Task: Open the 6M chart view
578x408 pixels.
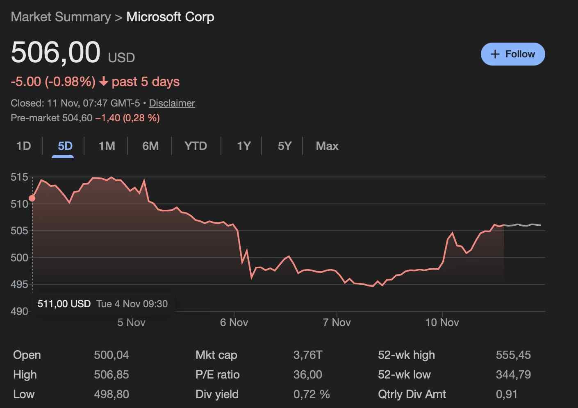Action: pyautogui.click(x=150, y=146)
